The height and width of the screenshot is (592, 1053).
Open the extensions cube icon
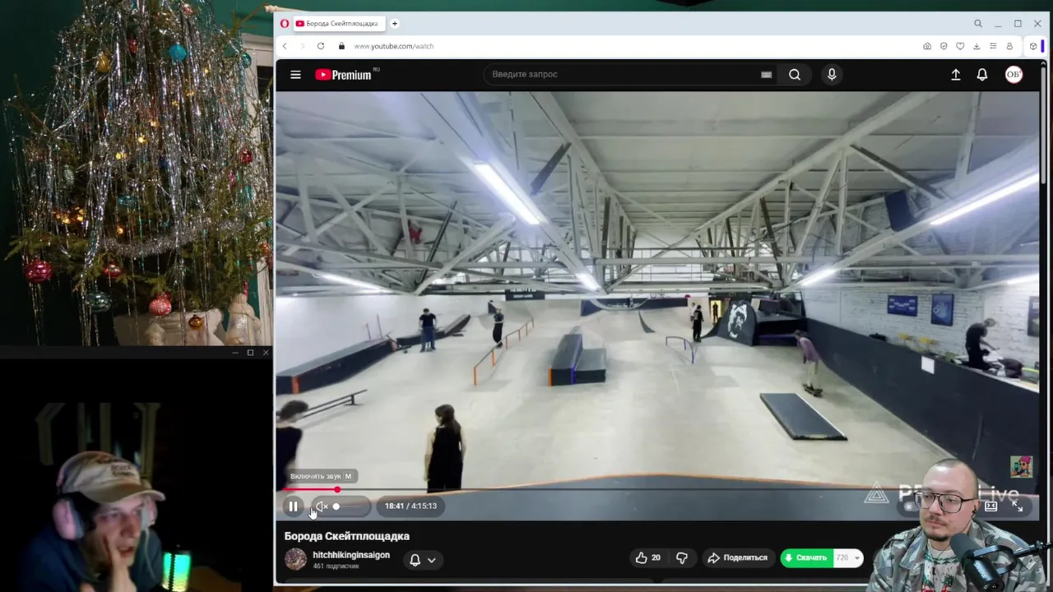(x=1033, y=46)
